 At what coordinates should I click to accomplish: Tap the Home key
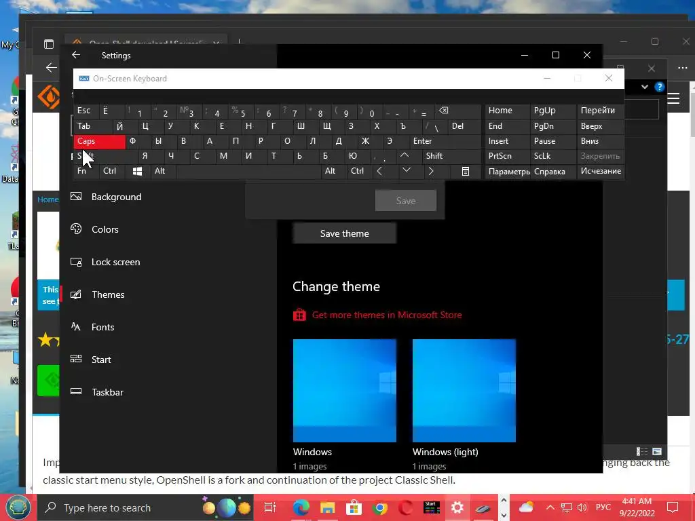pyautogui.click(x=507, y=111)
